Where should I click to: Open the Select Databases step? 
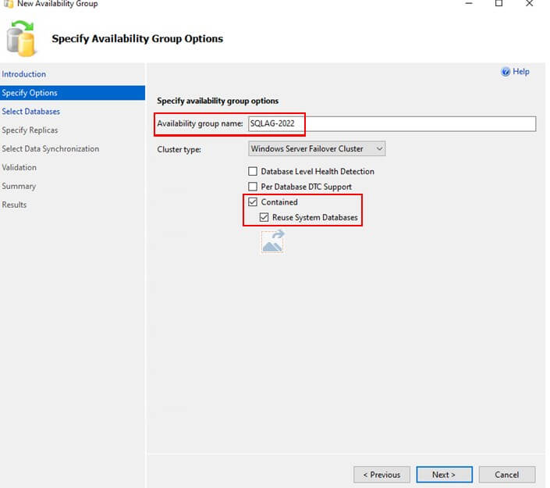(31, 112)
